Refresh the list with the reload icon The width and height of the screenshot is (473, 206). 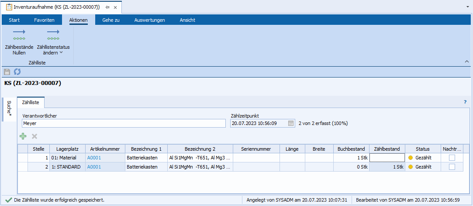[17, 72]
